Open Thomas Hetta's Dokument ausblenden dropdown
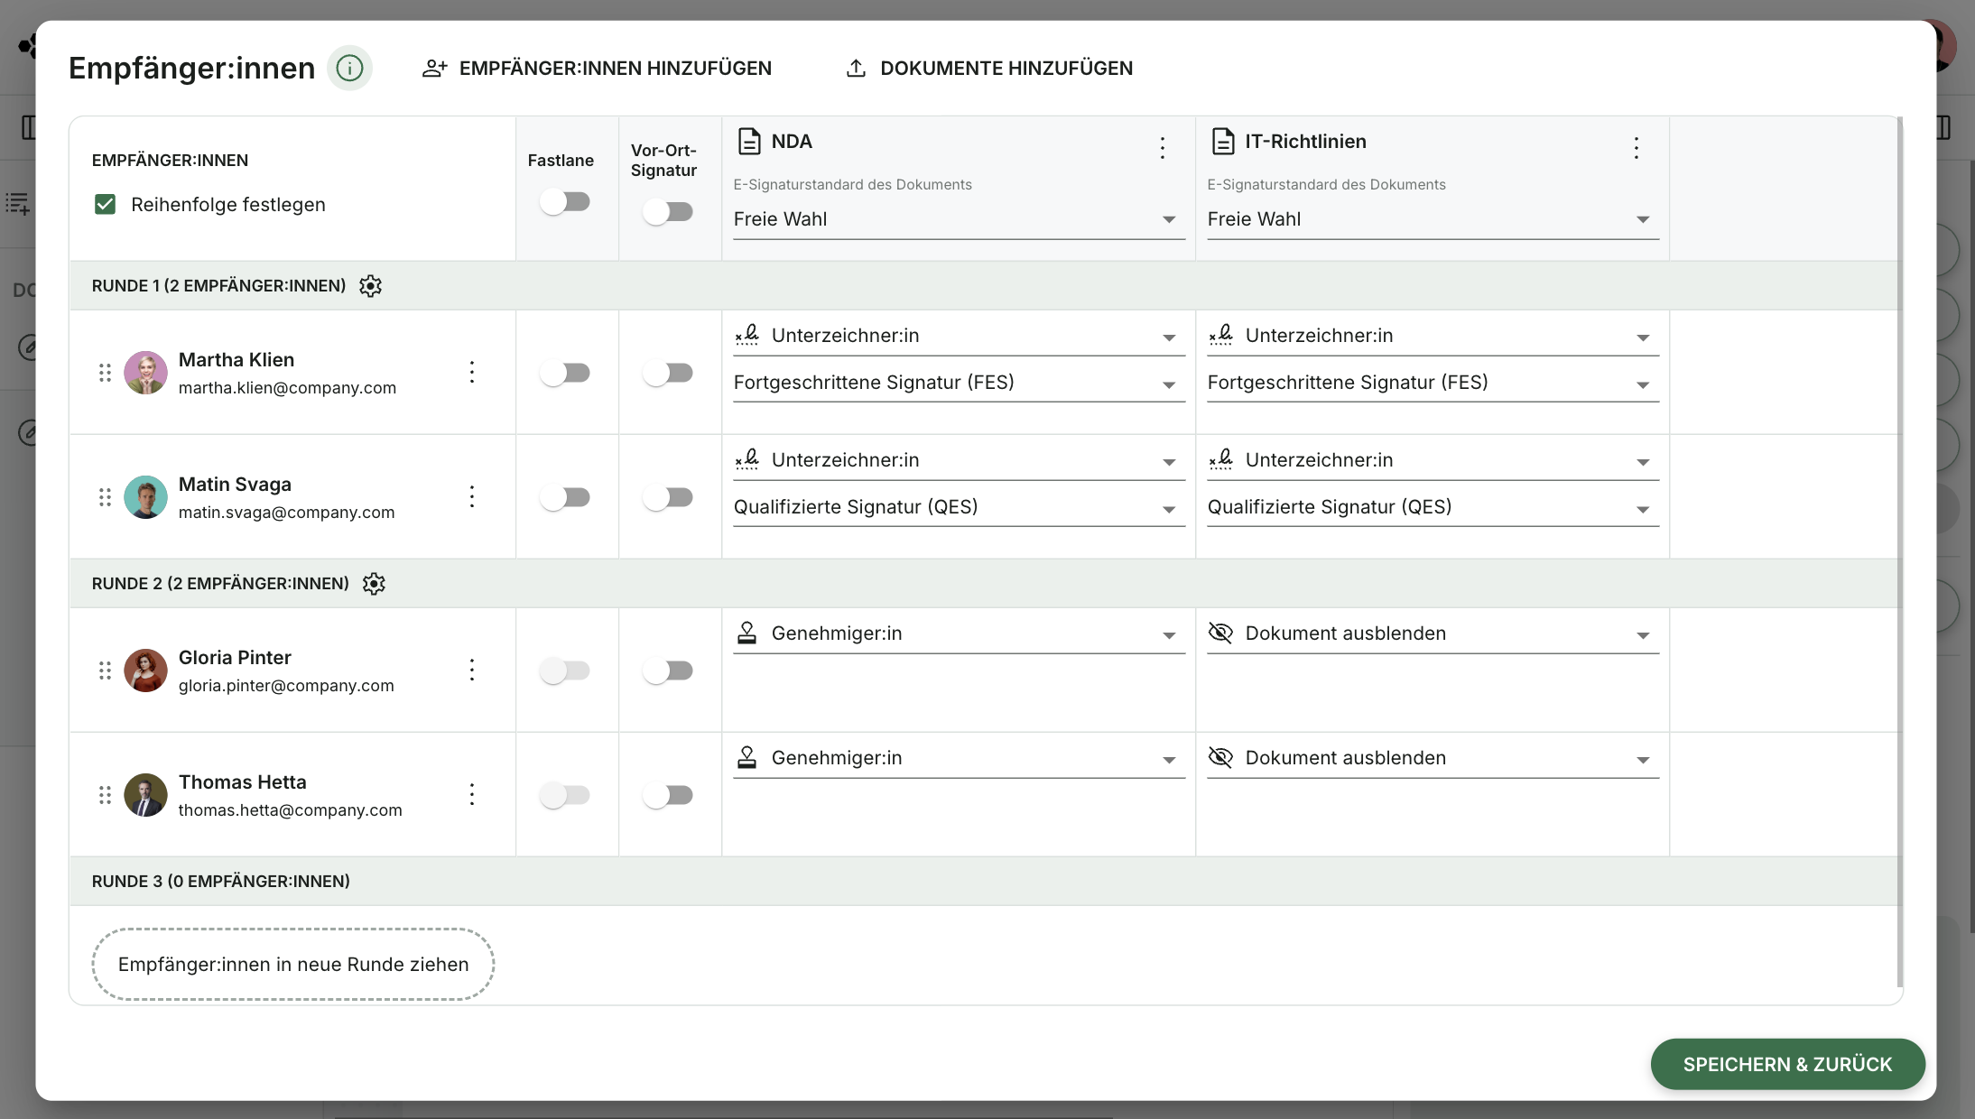1975x1119 pixels. (1433, 758)
